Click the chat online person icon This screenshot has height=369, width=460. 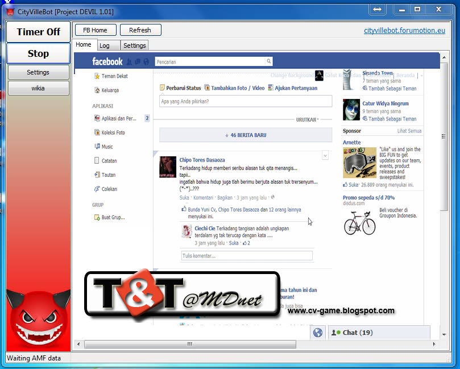click(335, 333)
